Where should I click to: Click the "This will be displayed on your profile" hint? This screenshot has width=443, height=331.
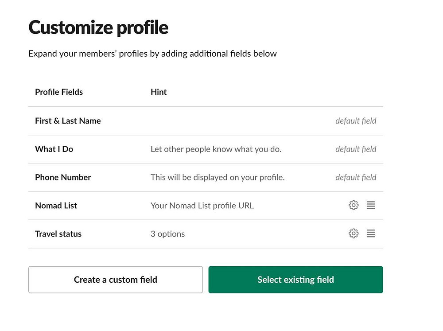[x=218, y=177]
